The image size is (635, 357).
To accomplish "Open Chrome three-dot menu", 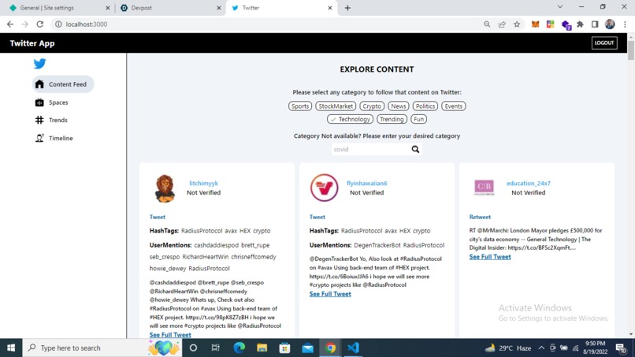I will (x=625, y=24).
